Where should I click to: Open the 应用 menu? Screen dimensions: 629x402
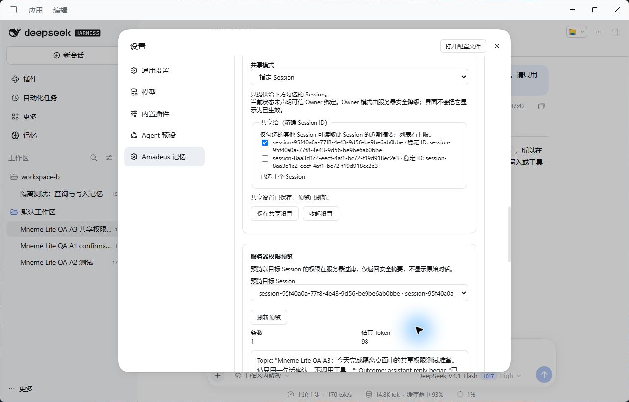point(36,10)
